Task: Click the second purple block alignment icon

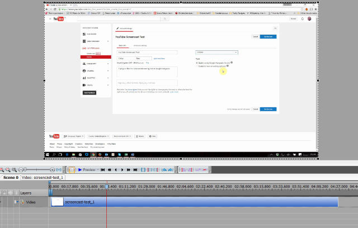Action: pos(190,170)
